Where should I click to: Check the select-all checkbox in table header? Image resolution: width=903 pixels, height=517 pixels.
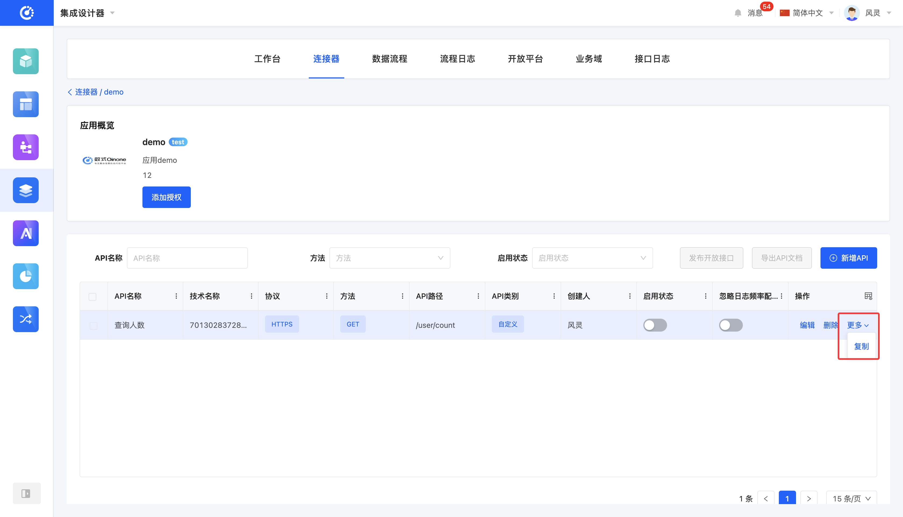(92, 296)
